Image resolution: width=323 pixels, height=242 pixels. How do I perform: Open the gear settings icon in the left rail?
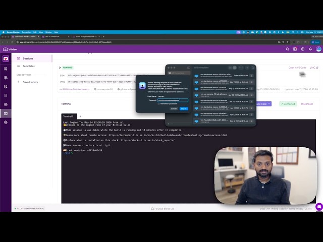(6, 122)
